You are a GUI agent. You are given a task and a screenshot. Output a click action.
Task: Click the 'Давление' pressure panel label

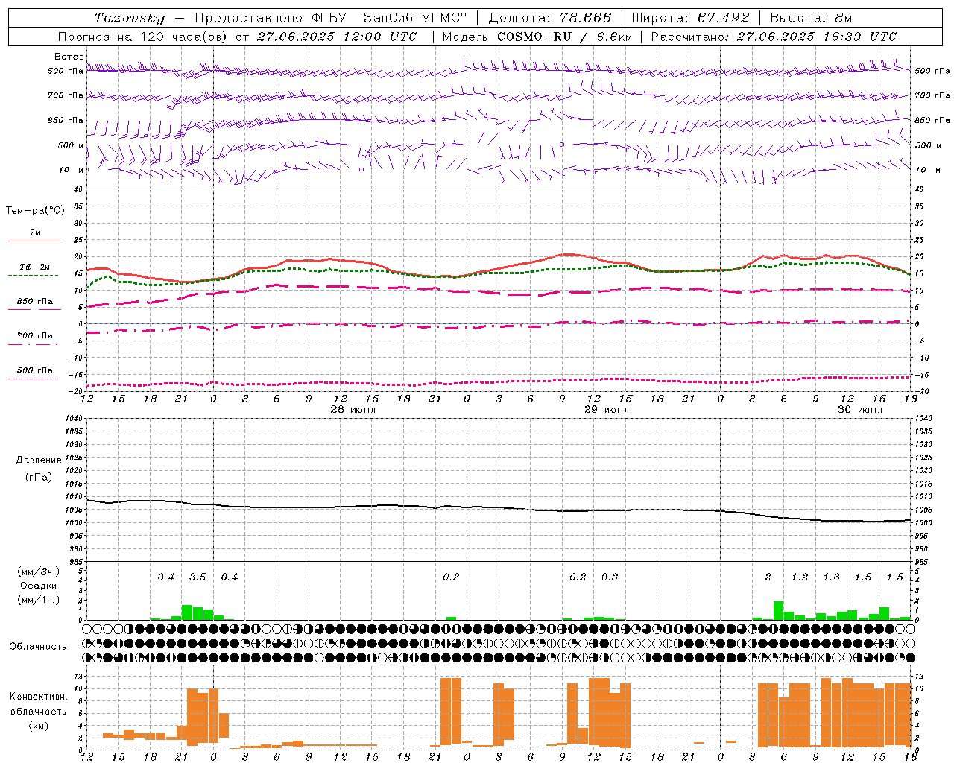38,460
